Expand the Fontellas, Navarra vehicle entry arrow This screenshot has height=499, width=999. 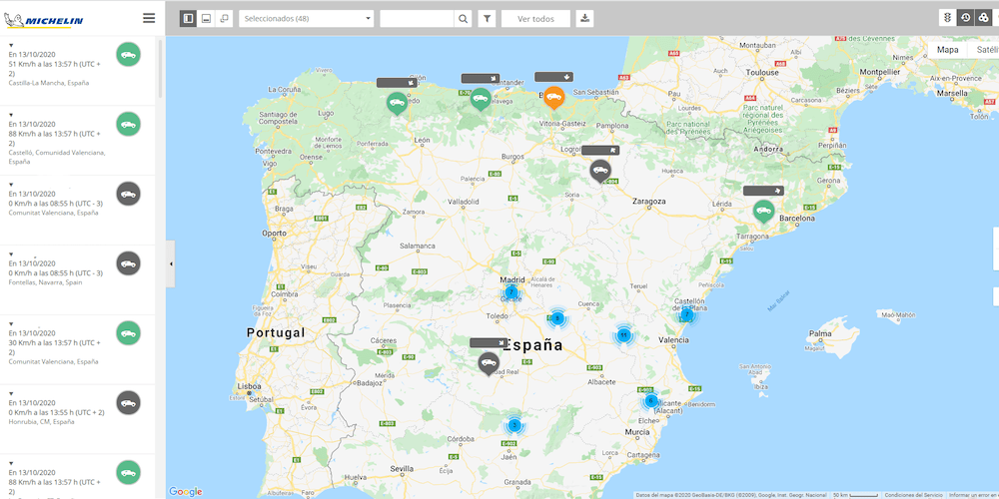pos(11,254)
